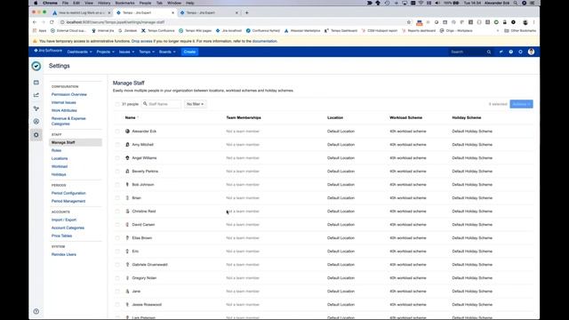Image resolution: width=569 pixels, height=320 pixels.
Task: Expand Projects dropdown in Jira header
Action: (105, 52)
